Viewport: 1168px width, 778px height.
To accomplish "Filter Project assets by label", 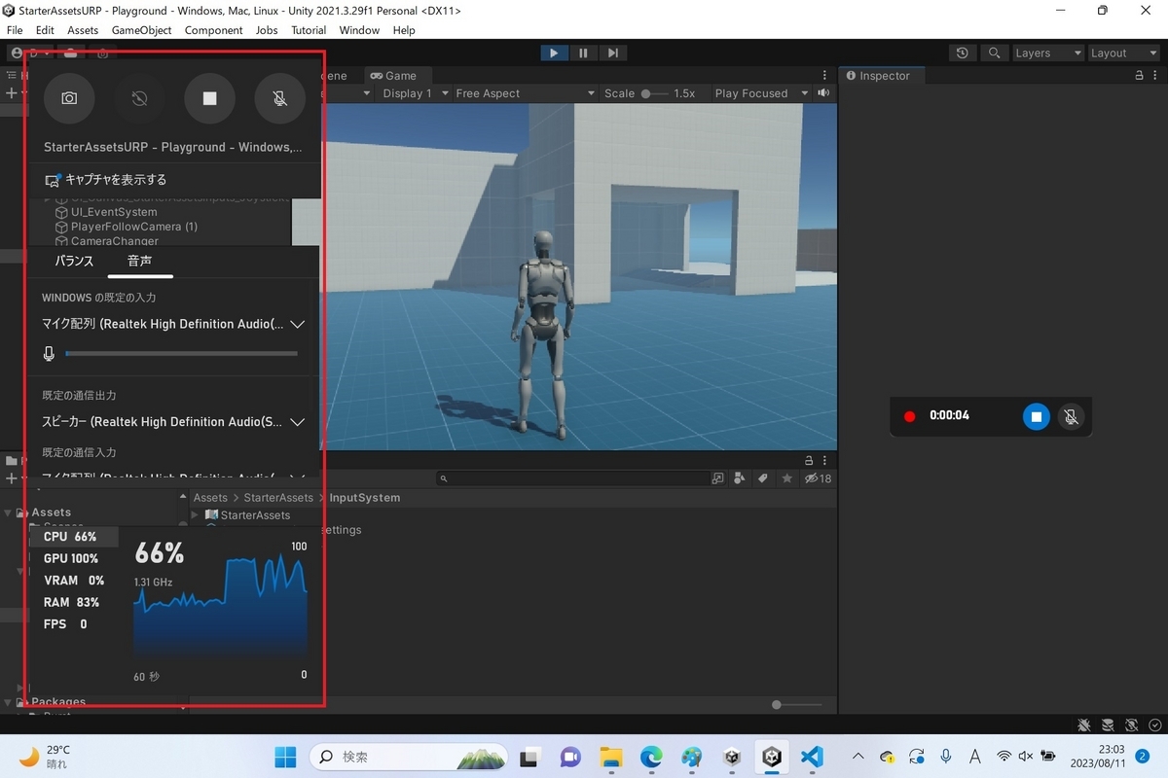I will (x=762, y=478).
